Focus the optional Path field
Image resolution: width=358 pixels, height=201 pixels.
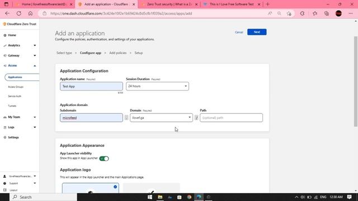coord(231,118)
